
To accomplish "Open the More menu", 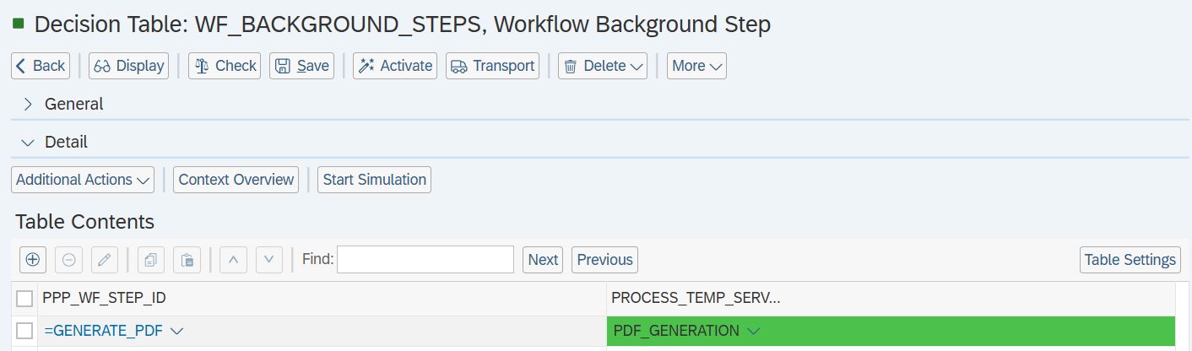I will pos(696,66).
